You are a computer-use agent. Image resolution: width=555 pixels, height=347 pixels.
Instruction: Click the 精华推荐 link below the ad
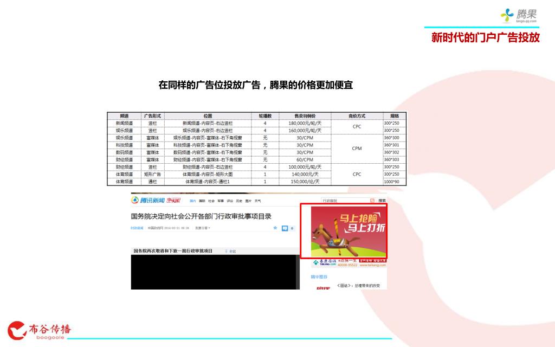pos(319,277)
